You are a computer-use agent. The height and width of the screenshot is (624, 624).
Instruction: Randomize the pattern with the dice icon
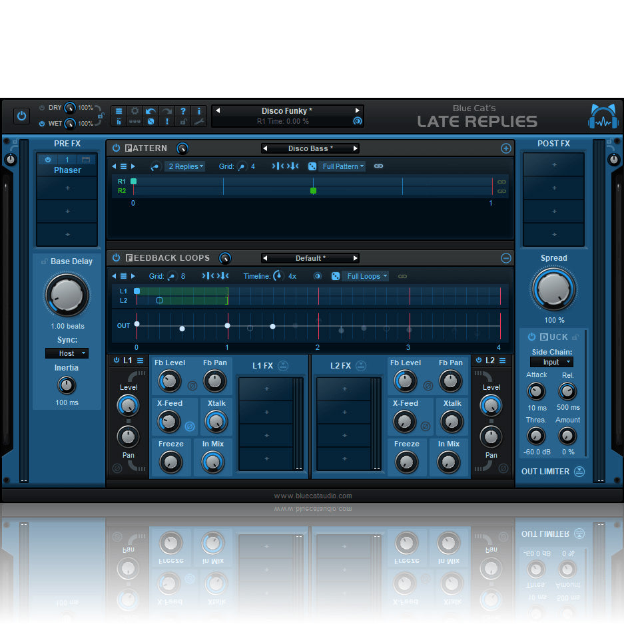[x=312, y=166]
